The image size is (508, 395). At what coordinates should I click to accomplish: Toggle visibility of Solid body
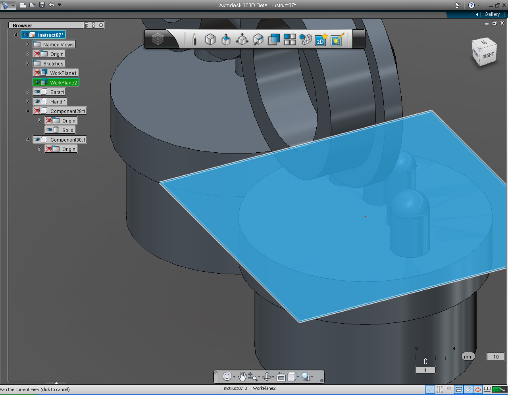click(x=49, y=130)
